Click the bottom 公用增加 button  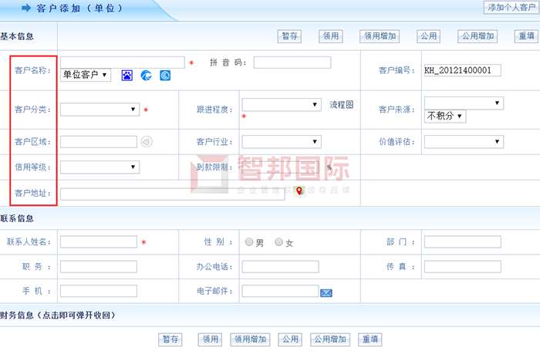[330, 339]
